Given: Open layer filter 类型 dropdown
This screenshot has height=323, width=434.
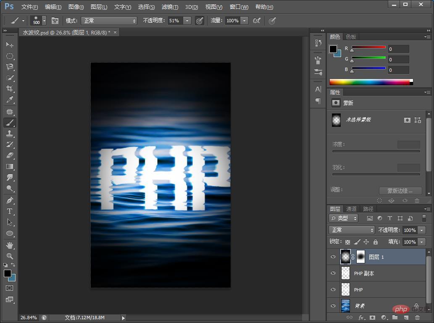Looking at the screenshot, I should (344, 218).
